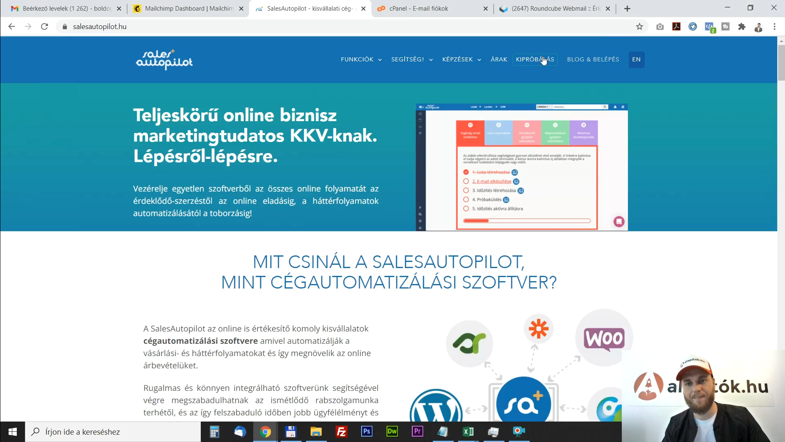Expand the SEGÍTSÉG! menu
785x442 pixels.
[x=412, y=59]
